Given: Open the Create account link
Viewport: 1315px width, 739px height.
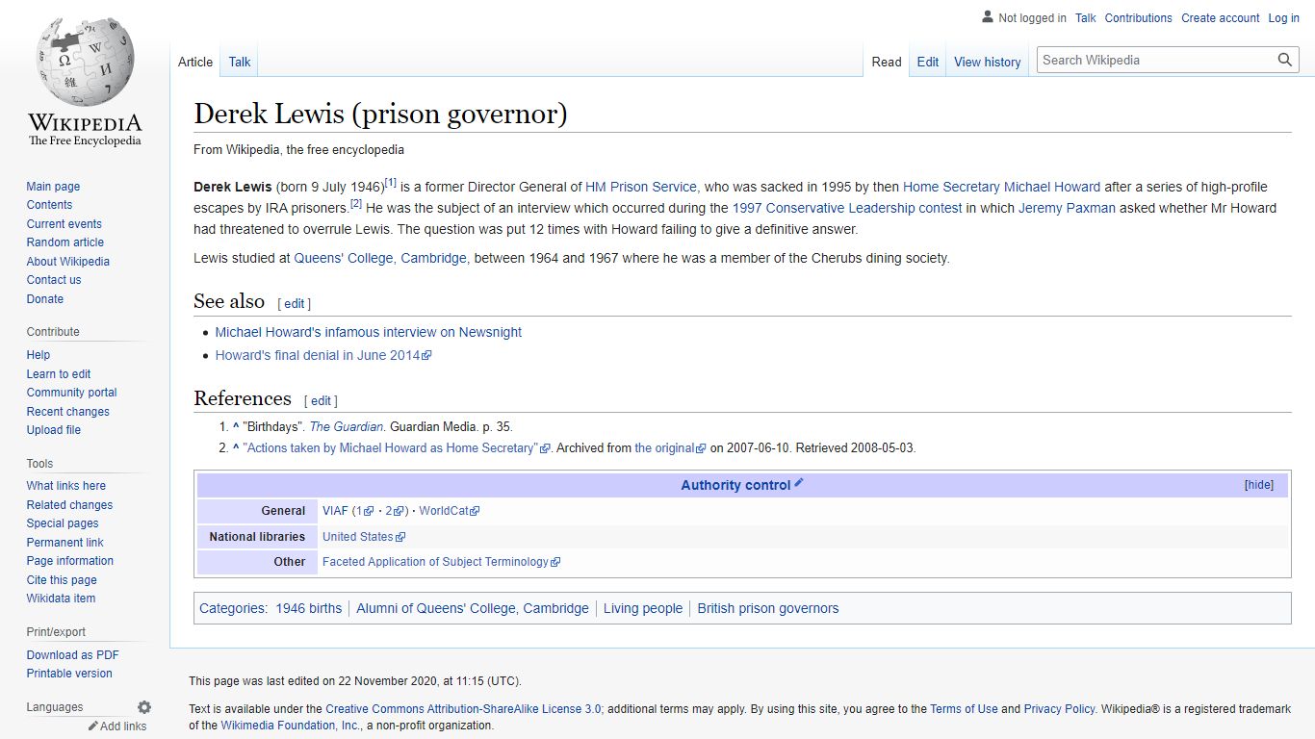Looking at the screenshot, I should pyautogui.click(x=1221, y=18).
